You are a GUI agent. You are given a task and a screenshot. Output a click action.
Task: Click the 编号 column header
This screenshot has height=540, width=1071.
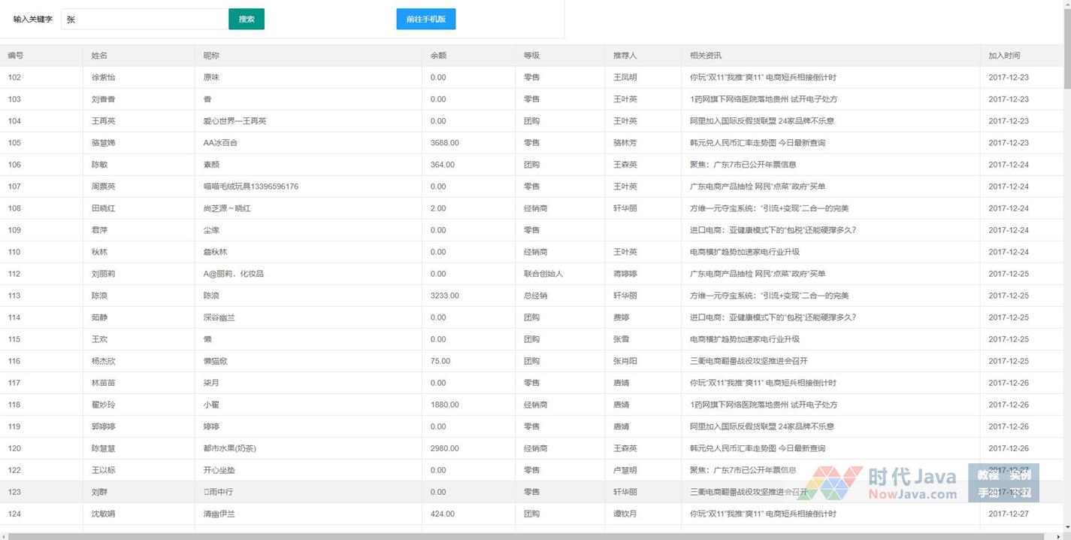pos(16,56)
